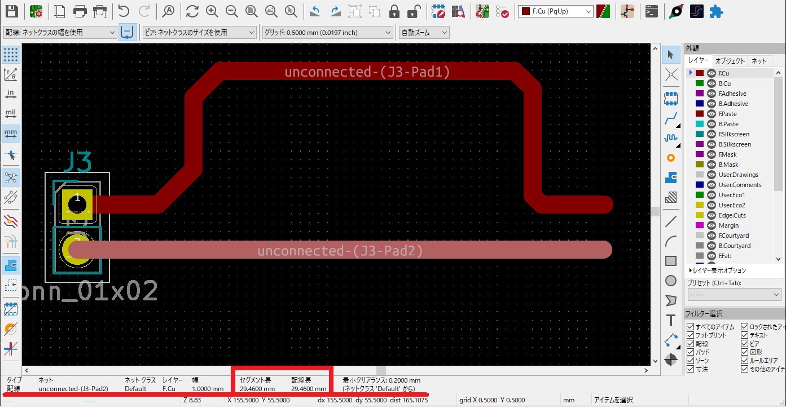Switch to the ネット tab
The image size is (786, 408).
[759, 60]
